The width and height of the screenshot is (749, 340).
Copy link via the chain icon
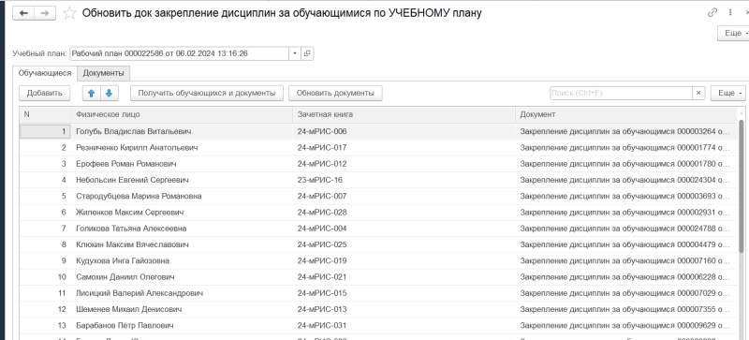point(712,13)
